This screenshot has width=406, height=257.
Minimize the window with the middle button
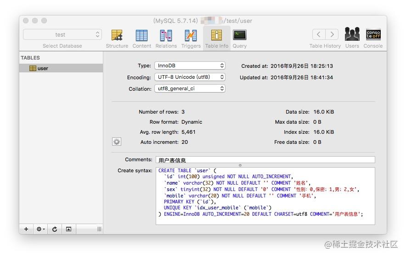[x=35, y=21]
